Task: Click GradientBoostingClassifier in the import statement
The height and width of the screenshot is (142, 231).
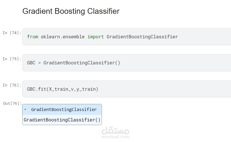Action: (142, 37)
